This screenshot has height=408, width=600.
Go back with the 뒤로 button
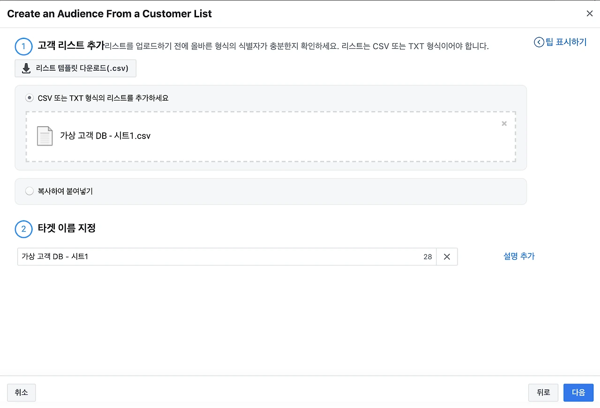coord(543,393)
